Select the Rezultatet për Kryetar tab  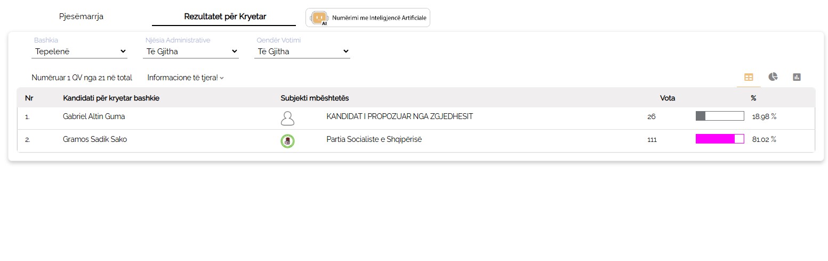[x=224, y=16]
